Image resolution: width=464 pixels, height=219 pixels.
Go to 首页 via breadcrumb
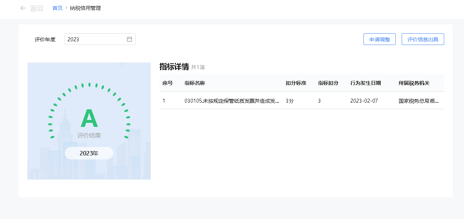click(58, 8)
